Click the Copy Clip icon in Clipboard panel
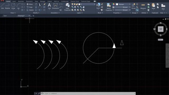This screenshot has height=95, width=169. click(x=158, y=7)
